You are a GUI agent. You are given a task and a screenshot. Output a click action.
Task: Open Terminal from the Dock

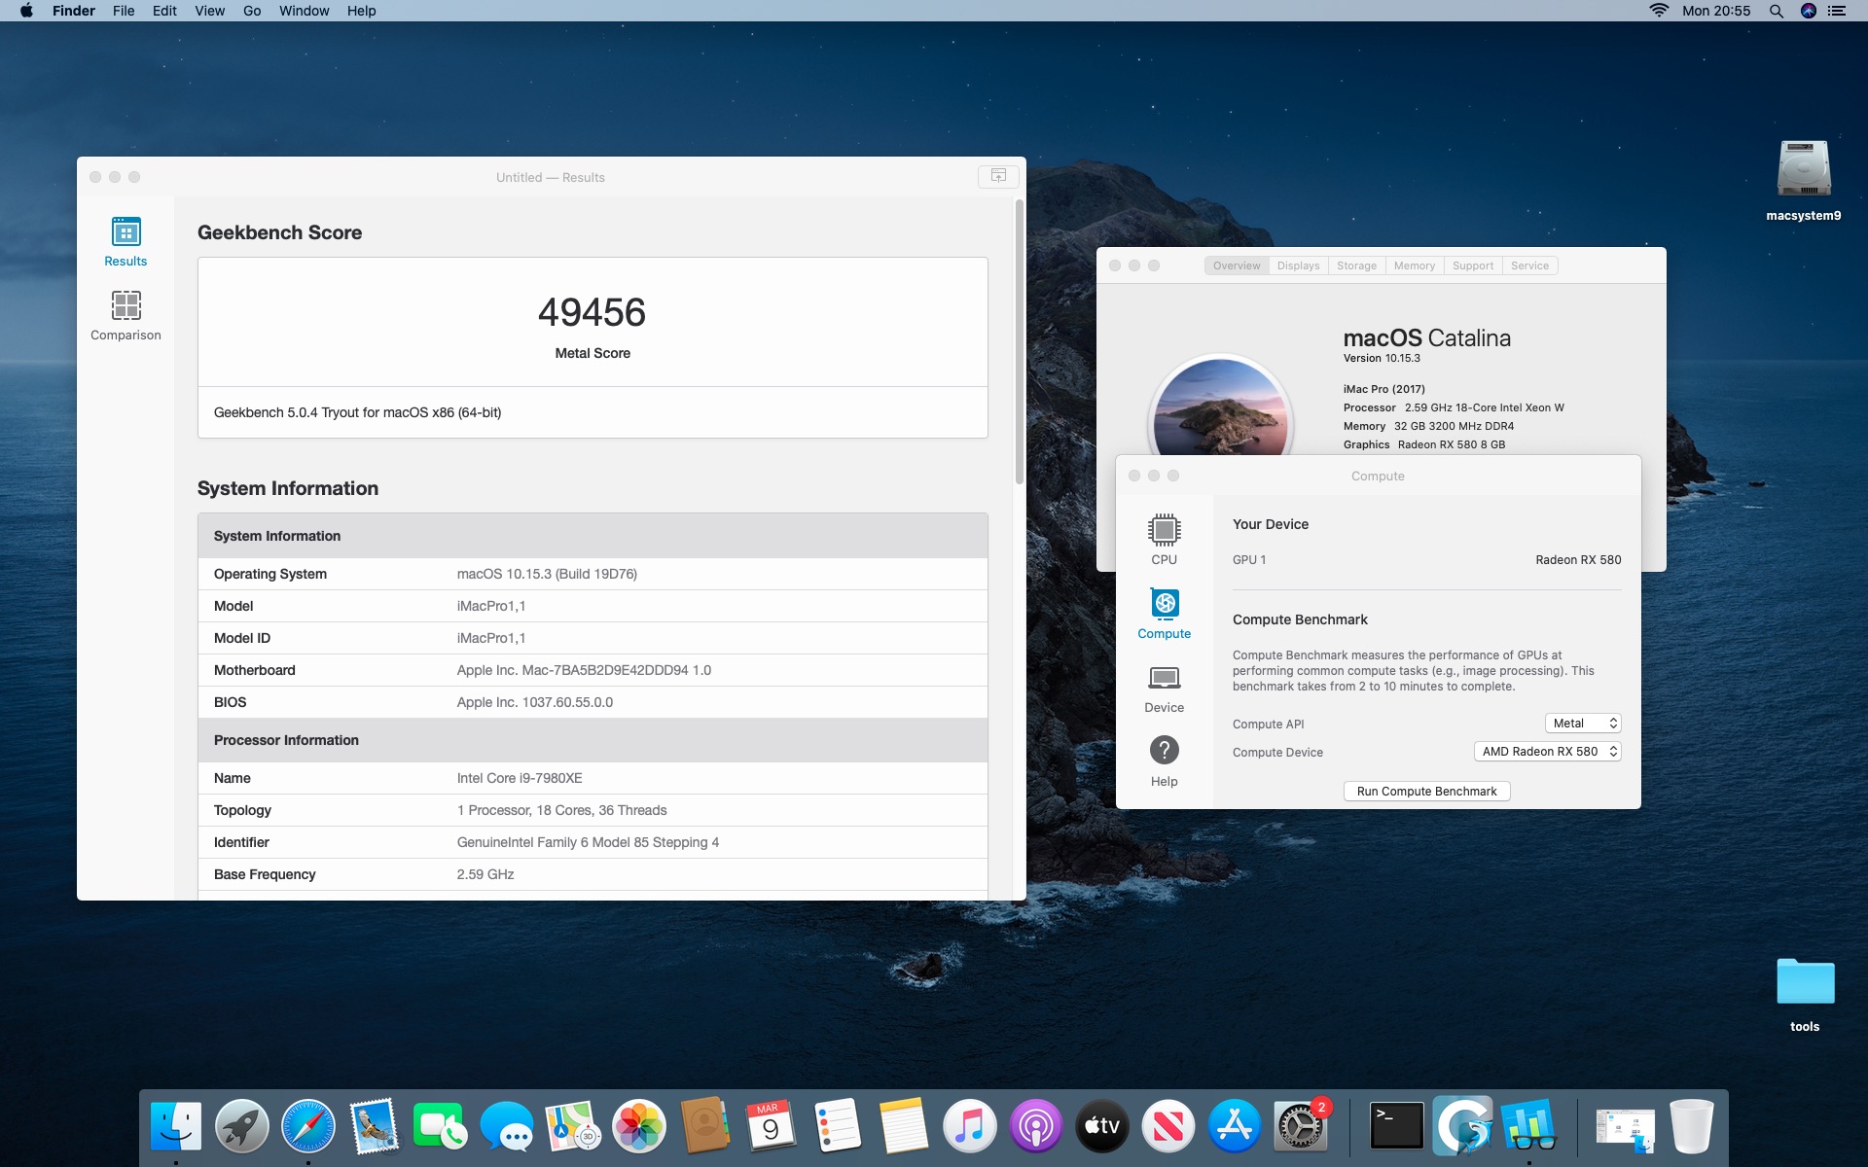click(x=1396, y=1126)
